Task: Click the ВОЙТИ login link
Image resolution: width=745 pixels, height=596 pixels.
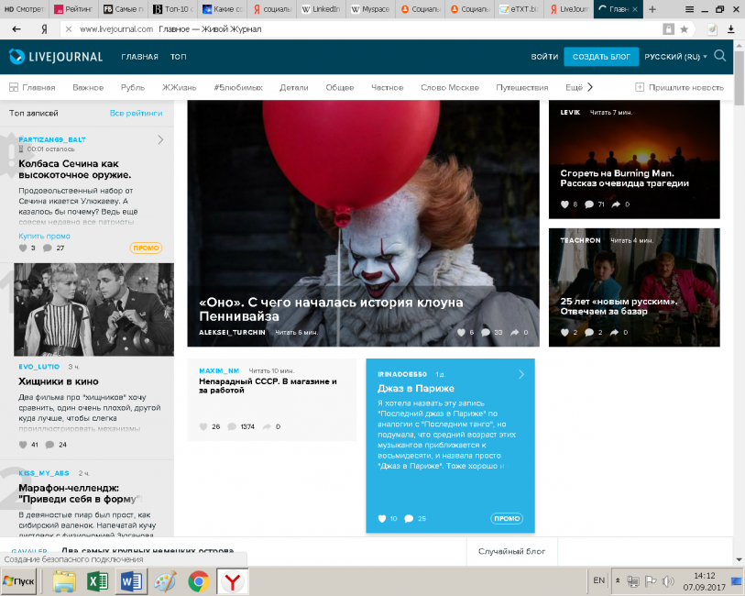Action: point(544,57)
